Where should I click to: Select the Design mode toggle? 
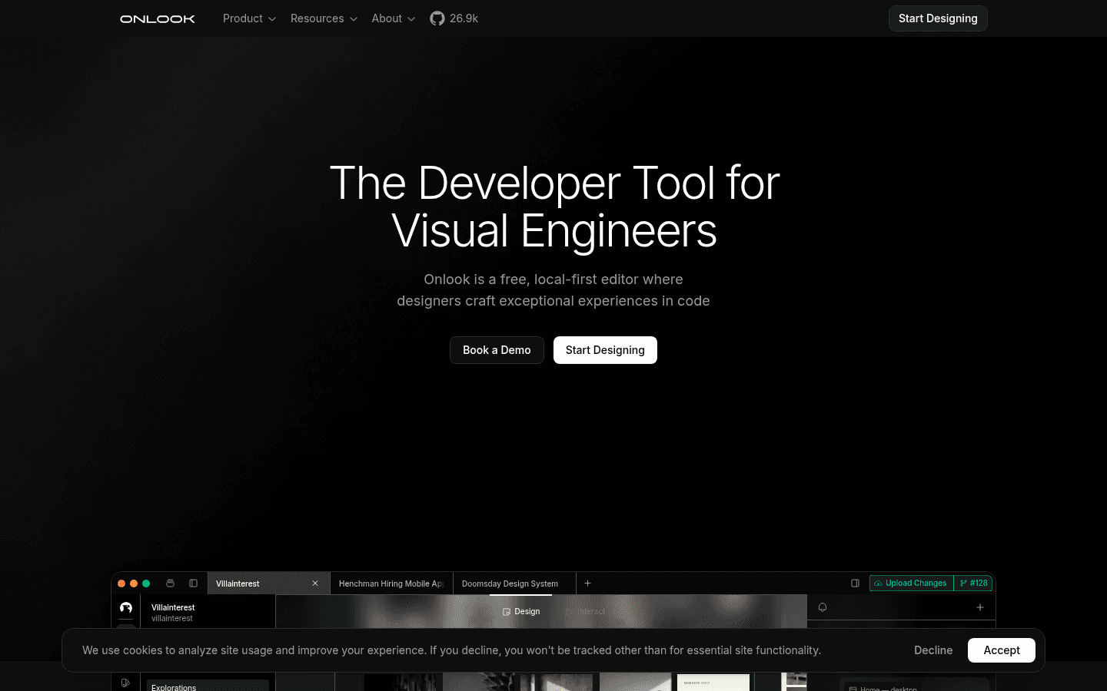click(x=521, y=612)
